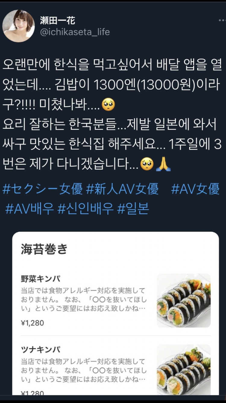Open the 野菜キンパ kimbap thumbnail image
This screenshot has width=226, height=403.
point(184,300)
